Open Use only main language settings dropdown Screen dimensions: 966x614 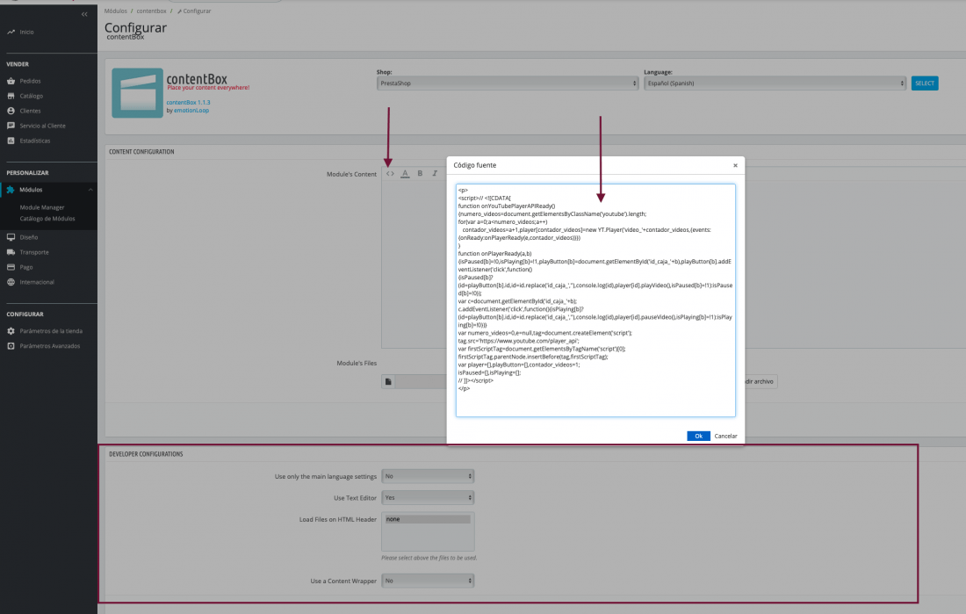coord(428,476)
